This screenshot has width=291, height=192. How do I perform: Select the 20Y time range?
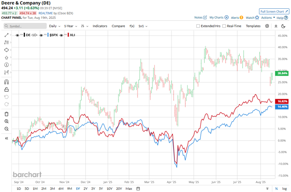tap(119, 189)
